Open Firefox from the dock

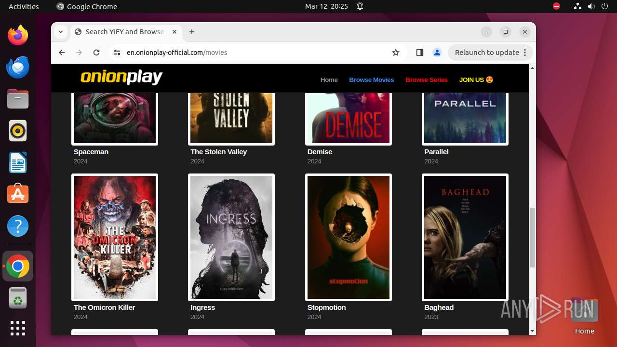[18, 35]
